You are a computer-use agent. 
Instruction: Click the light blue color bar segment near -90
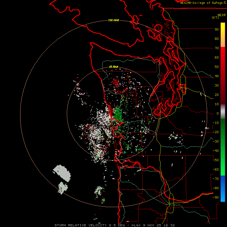point(223,197)
